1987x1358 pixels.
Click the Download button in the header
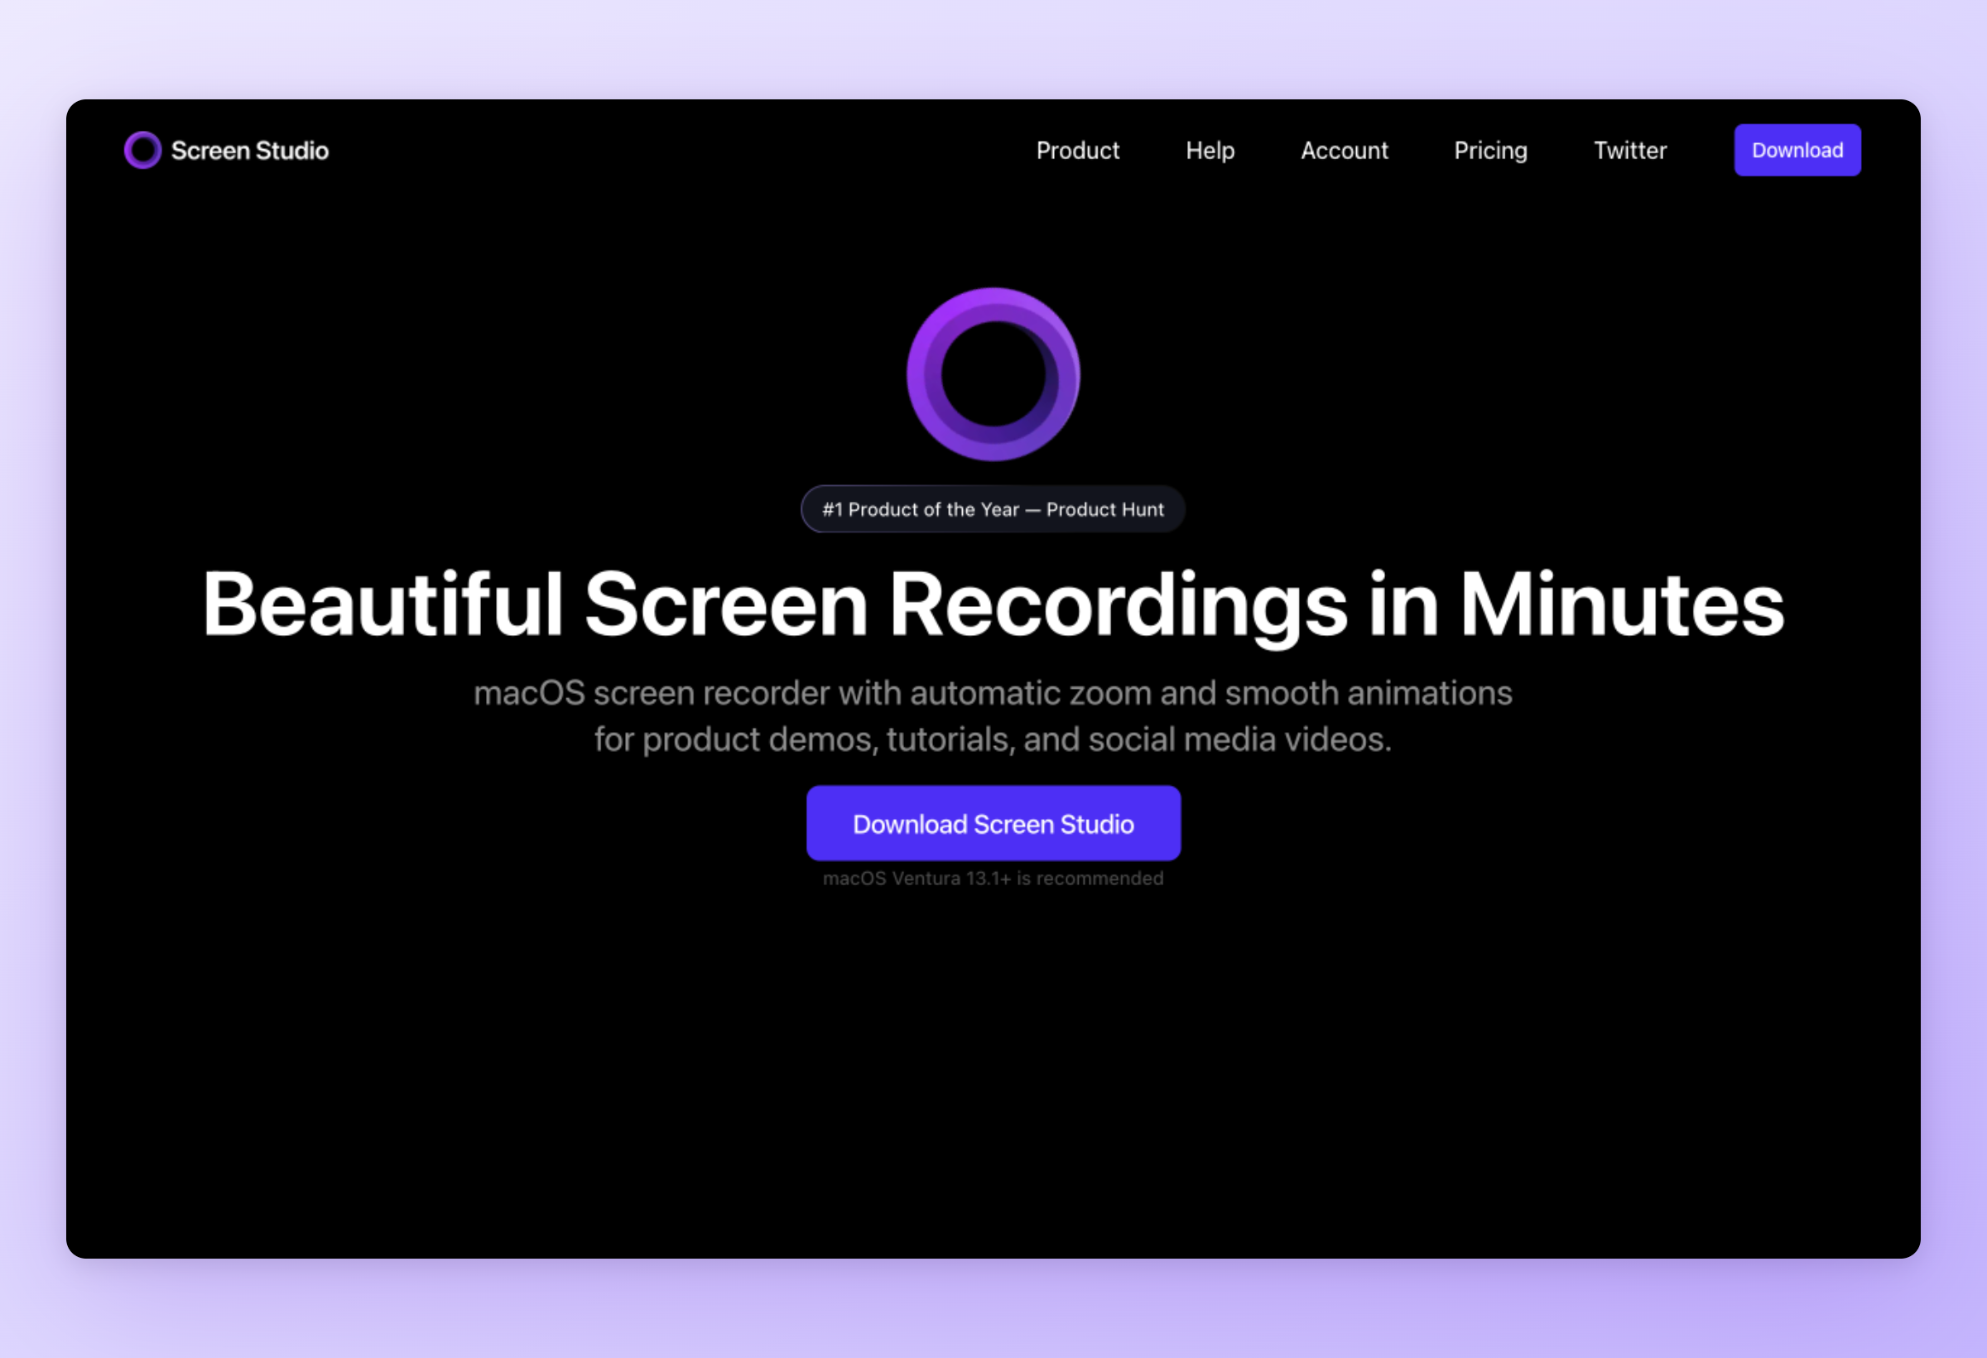tap(1797, 150)
